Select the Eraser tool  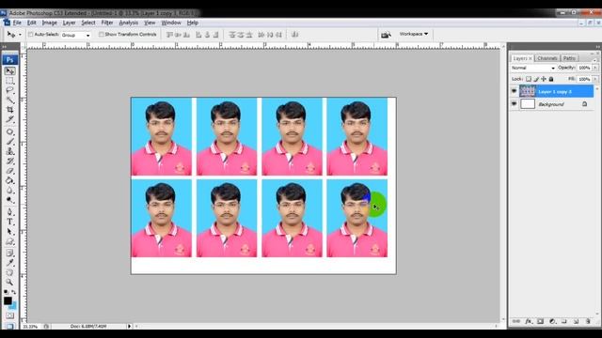pyautogui.click(x=10, y=171)
